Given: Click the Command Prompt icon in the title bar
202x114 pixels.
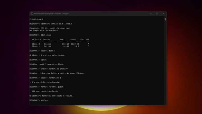Looking at the screenshot, I should (32, 14).
